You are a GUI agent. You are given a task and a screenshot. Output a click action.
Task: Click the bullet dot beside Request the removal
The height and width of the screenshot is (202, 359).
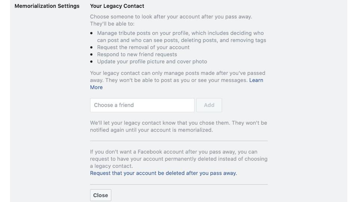[x=92, y=48]
